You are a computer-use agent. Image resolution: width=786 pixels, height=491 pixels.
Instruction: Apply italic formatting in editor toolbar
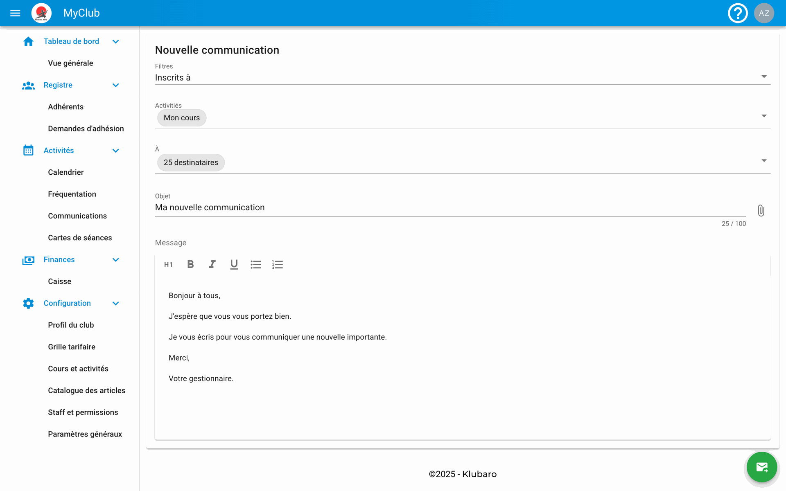pos(212,264)
